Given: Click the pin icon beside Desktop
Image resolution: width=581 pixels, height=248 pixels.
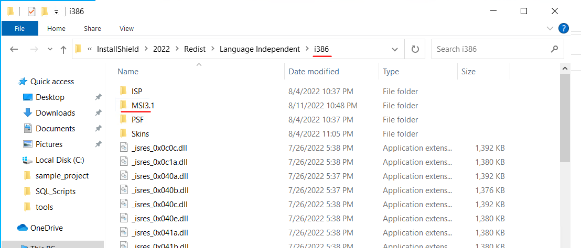Looking at the screenshot, I should (98, 97).
